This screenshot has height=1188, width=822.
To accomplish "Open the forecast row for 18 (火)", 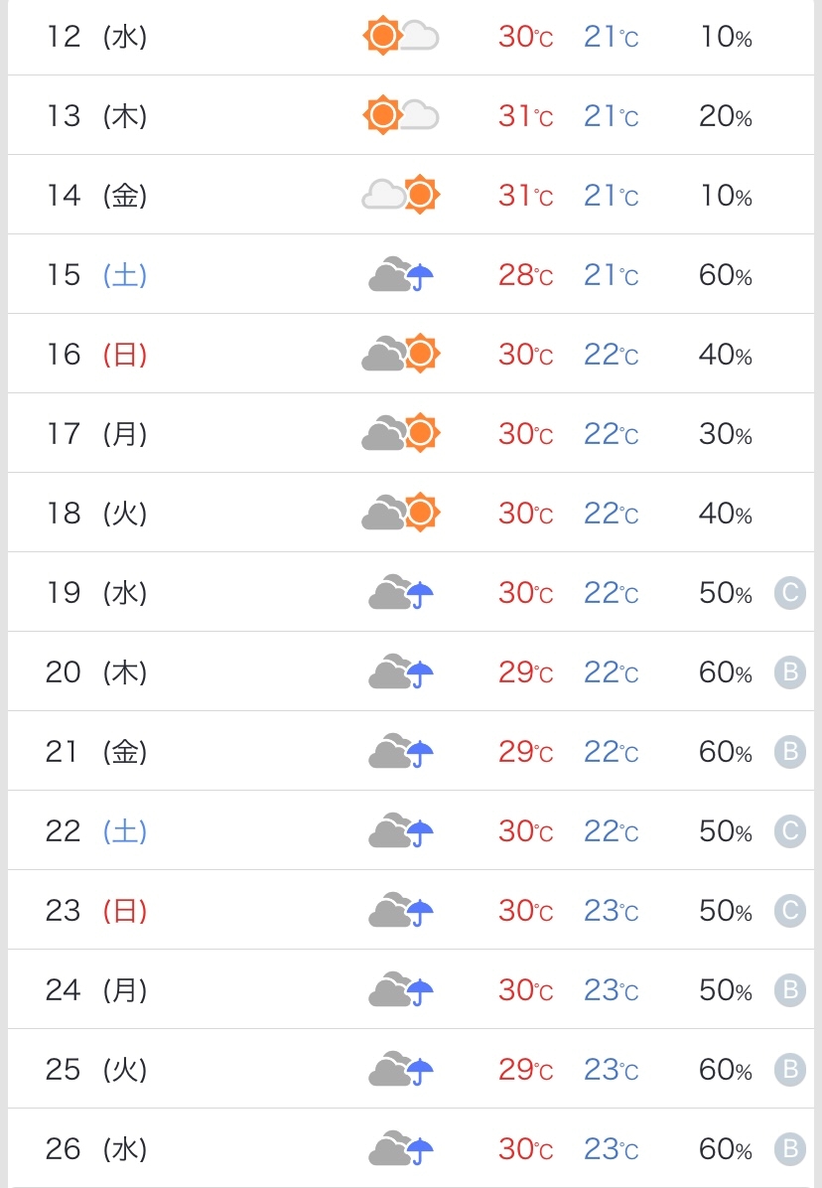I will pyautogui.click(x=411, y=513).
